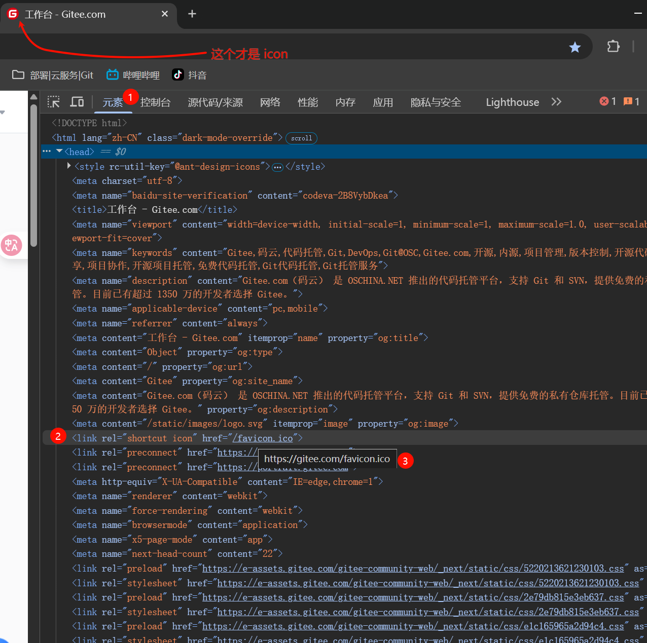Click the scroll badge on html tag
The image size is (647, 643).
301,138
